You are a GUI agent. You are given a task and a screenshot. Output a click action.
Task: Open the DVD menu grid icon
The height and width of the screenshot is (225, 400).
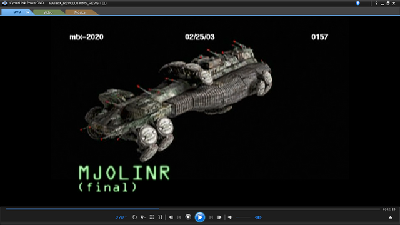[152, 217]
